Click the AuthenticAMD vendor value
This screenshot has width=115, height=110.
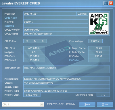pos(55,30)
